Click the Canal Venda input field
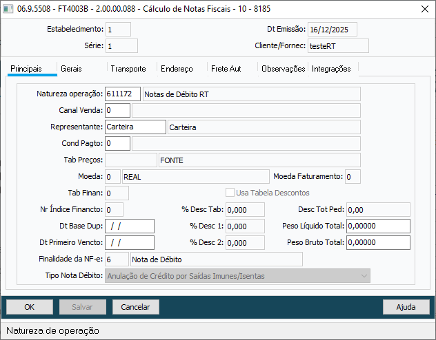 117,110
